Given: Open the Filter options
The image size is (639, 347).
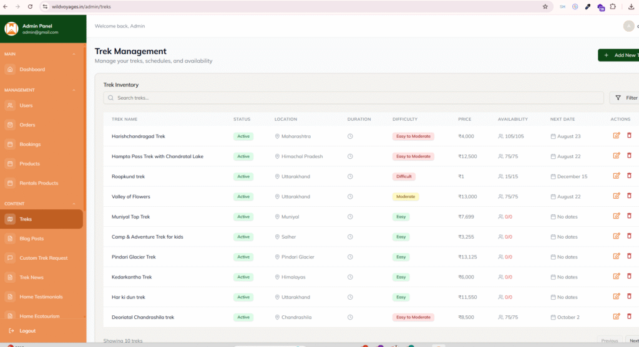Looking at the screenshot, I should click(625, 98).
